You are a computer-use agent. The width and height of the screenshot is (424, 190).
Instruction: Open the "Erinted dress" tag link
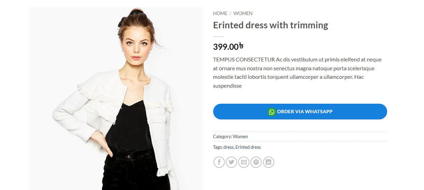click(x=248, y=147)
